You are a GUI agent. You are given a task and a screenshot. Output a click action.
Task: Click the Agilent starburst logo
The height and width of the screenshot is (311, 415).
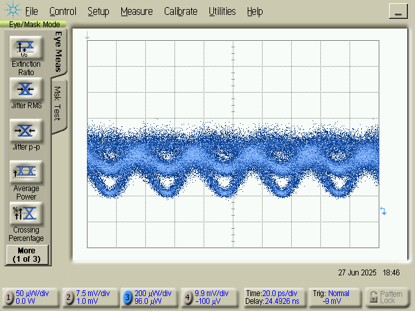click(12, 11)
